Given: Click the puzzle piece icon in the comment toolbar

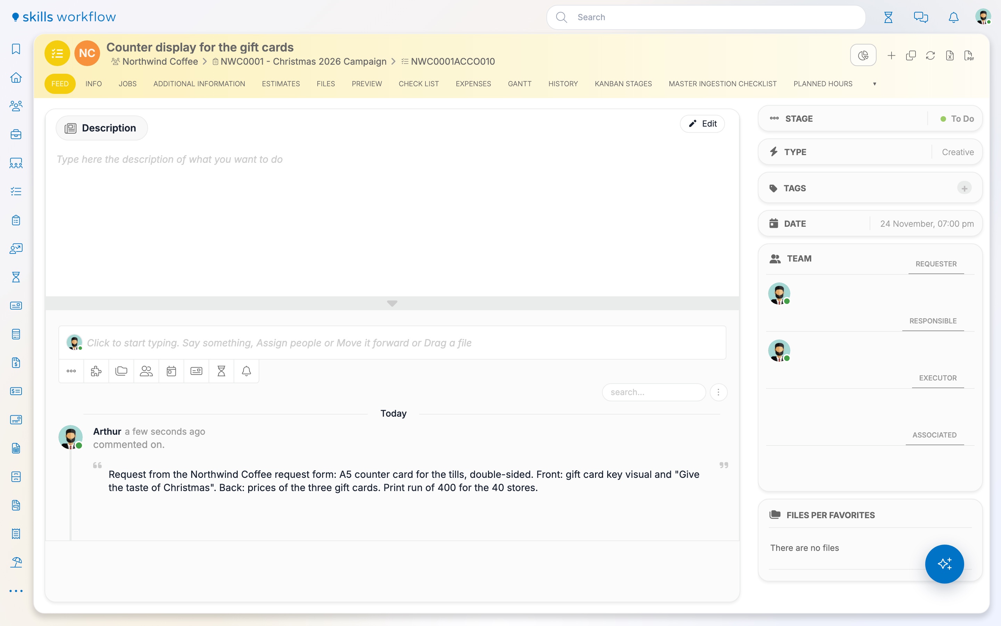Looking at the screenshot, I should 96,371.
